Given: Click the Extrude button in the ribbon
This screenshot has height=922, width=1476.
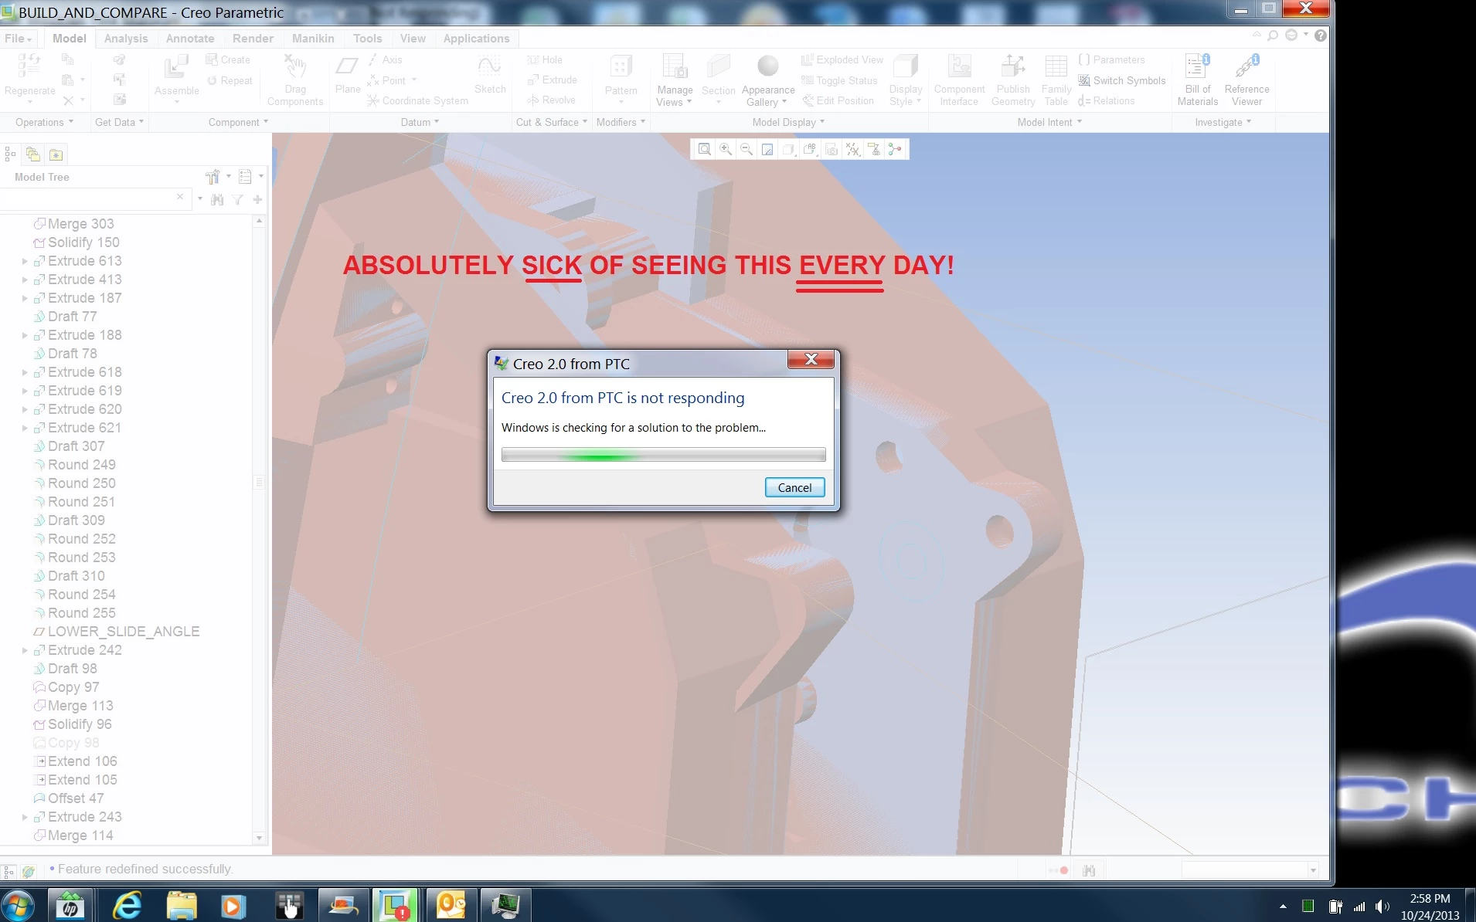Looking at the screenshot, I should click(552, 80).
